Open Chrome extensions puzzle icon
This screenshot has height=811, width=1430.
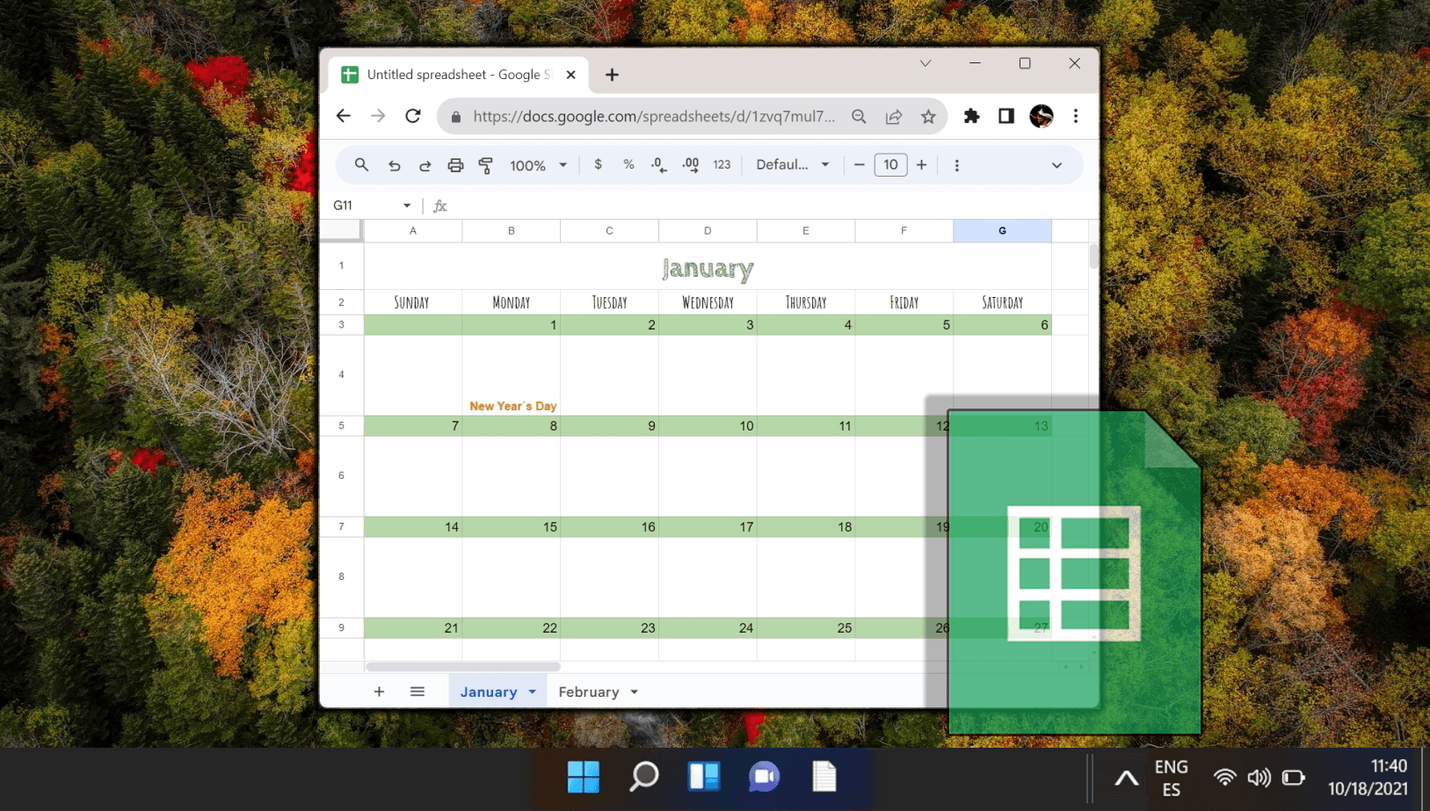tap(971, 116)
